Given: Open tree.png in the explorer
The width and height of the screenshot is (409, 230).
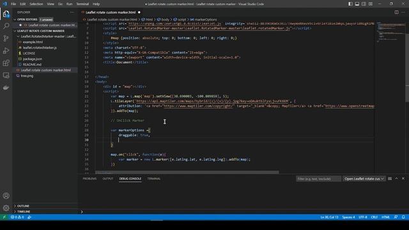Looking at the screenshot, I should pos(27,76).
